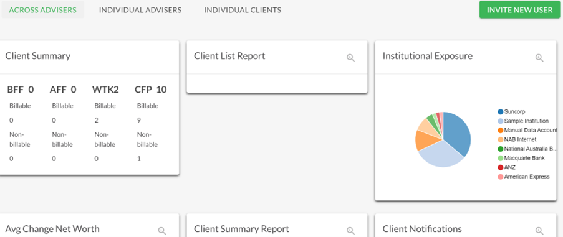Click the Sample Institution legend color dot

tap(500, 121)
